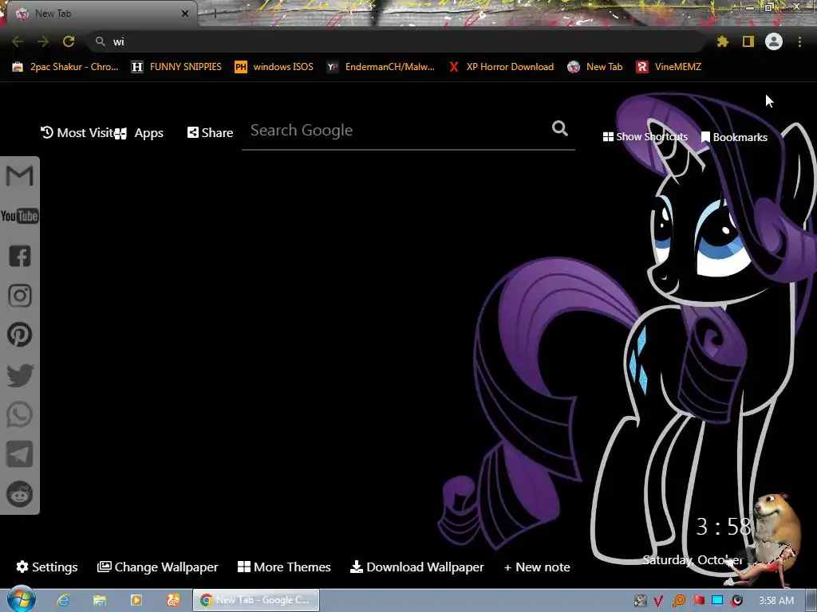Click the blue monitor tray icon
The height and width of the screenshot is (612, 817).
pyautogui.click(x=717, y=600)
